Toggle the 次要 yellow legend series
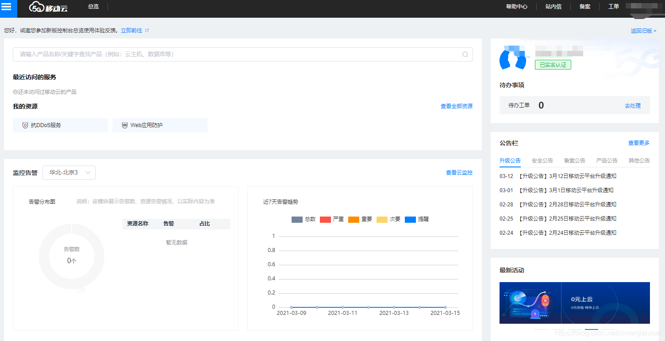Image resolution: width=665 pixels, height=341 pixels. [388, 219]
